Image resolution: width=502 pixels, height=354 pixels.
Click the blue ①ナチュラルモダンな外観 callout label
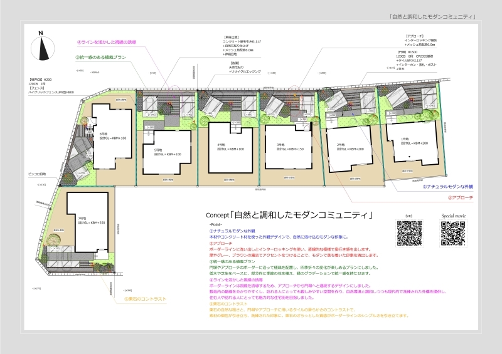pos(447,187)
